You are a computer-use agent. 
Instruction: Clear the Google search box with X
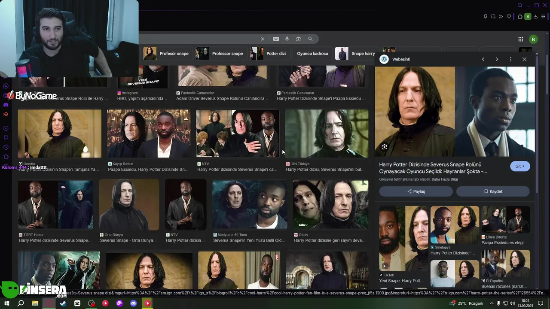tap(263, 39)
